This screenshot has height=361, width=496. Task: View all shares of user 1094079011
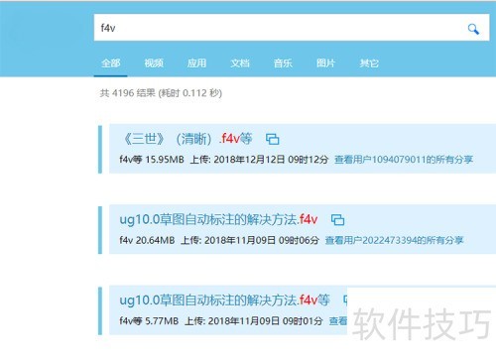point(404,160)
